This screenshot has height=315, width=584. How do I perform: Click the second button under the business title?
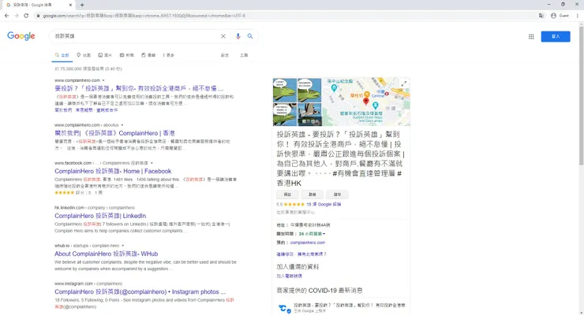coord(312,195)
